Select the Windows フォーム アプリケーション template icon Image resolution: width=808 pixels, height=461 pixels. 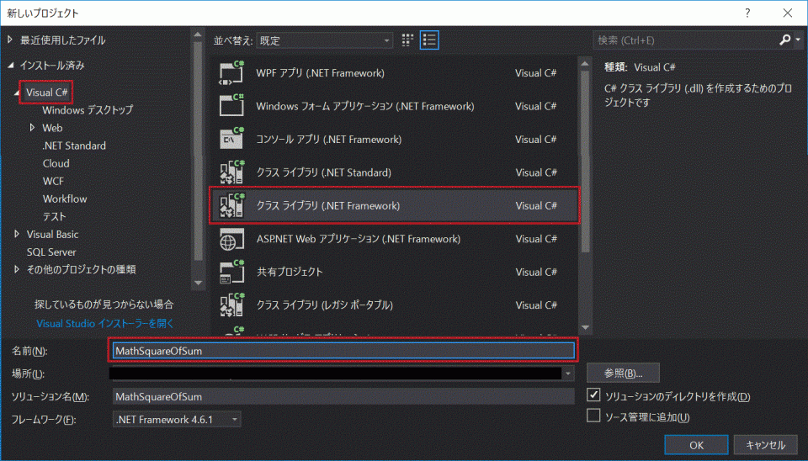231,106
